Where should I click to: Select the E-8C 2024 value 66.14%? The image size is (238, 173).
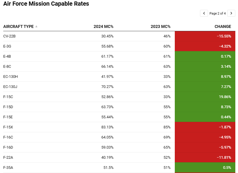pyautogui.click(x=107, y=67)
